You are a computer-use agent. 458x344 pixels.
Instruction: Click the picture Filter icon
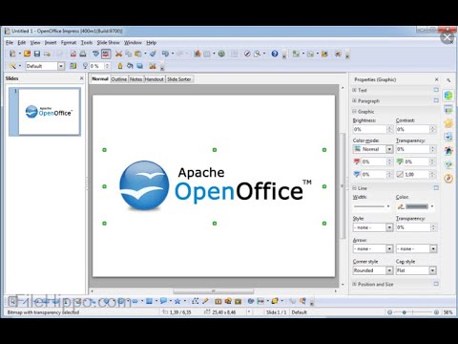pos(12,66)
